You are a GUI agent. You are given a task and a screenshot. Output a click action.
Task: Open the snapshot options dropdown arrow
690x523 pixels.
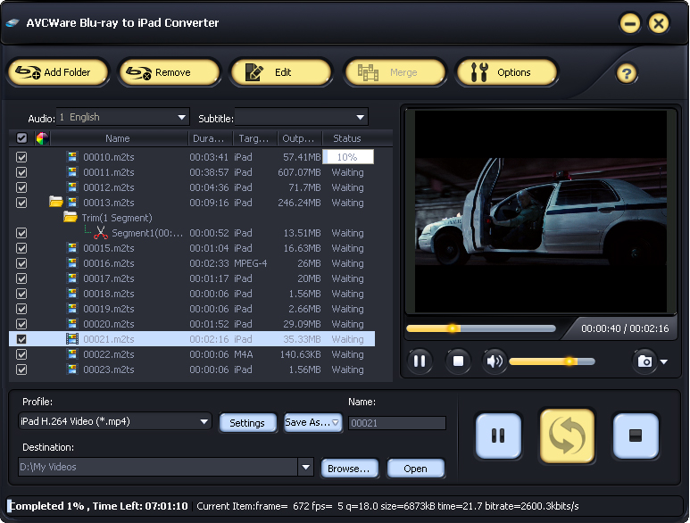pyautogui.click(x=664, y=361)
